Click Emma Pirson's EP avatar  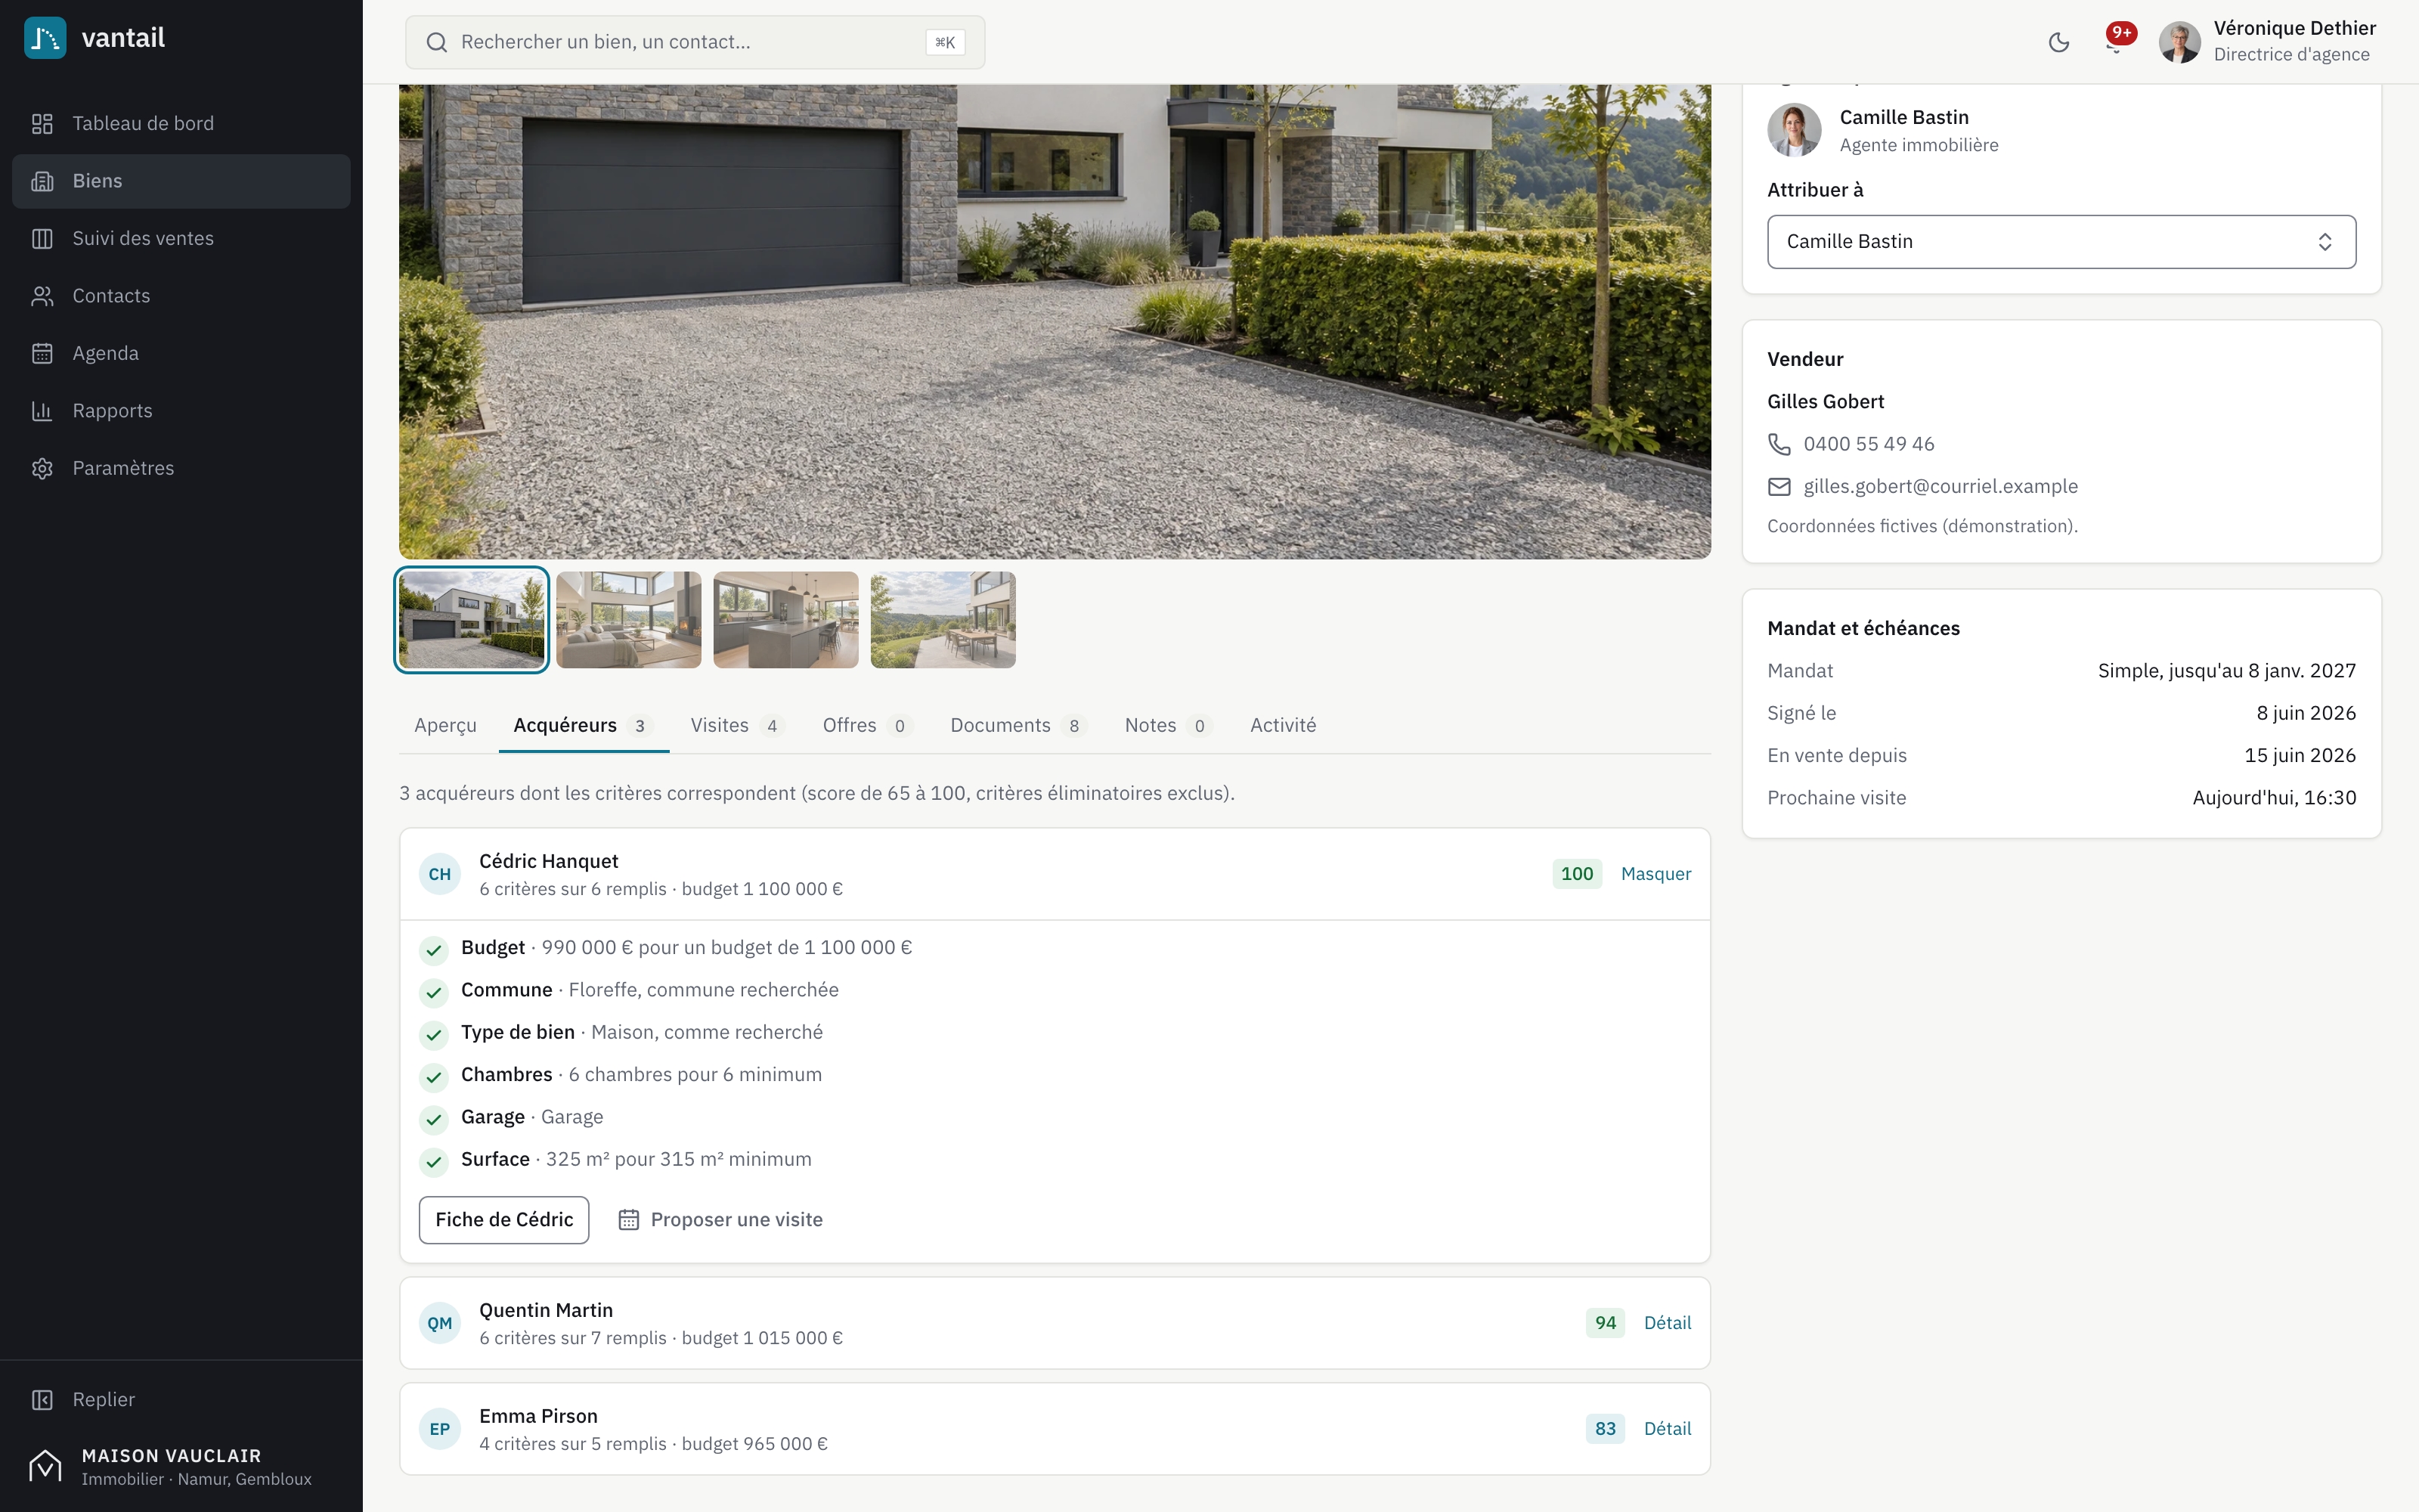pyautogui.click(x=440, y=1429)
